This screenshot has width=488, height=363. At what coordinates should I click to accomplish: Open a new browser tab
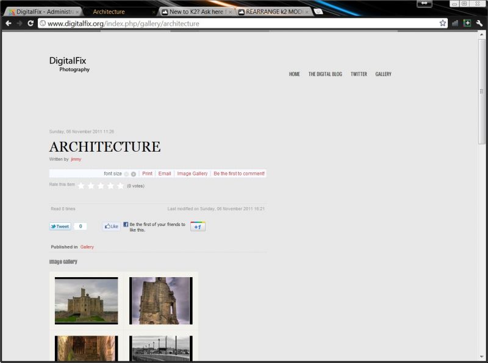tap(318, 12)
